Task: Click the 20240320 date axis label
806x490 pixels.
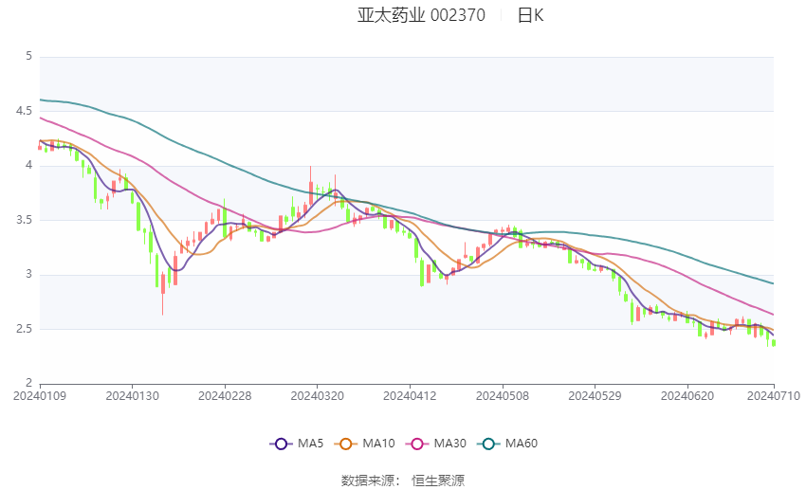Action: pos(317,396)
